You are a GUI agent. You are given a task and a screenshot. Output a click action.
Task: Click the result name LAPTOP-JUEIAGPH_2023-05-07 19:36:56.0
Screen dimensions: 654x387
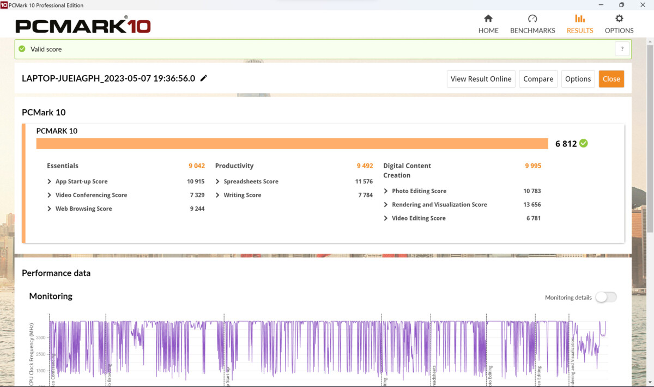pos(108,78)
